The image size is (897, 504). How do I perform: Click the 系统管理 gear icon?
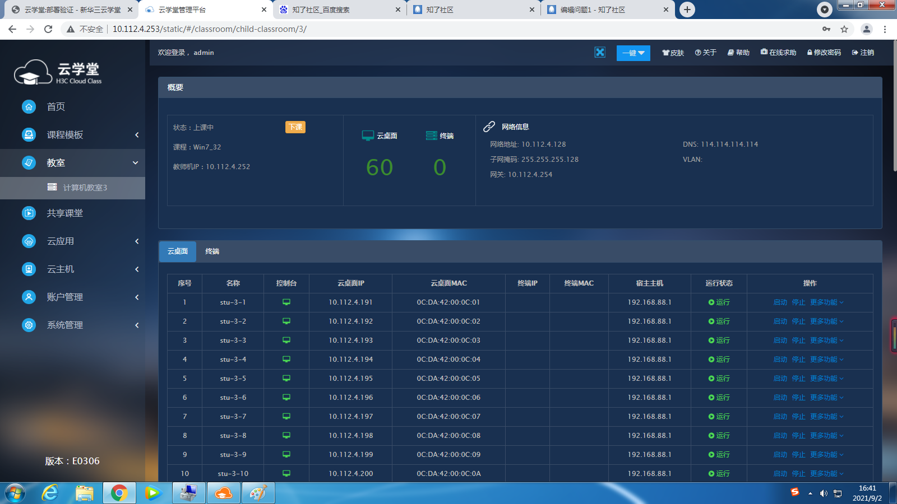[29, 325]
